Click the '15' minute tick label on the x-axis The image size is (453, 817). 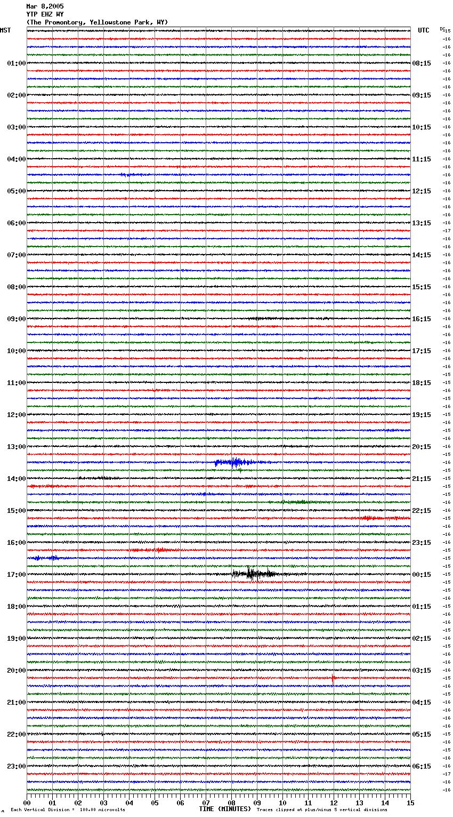pyautogui.click(x=410, y=803)
